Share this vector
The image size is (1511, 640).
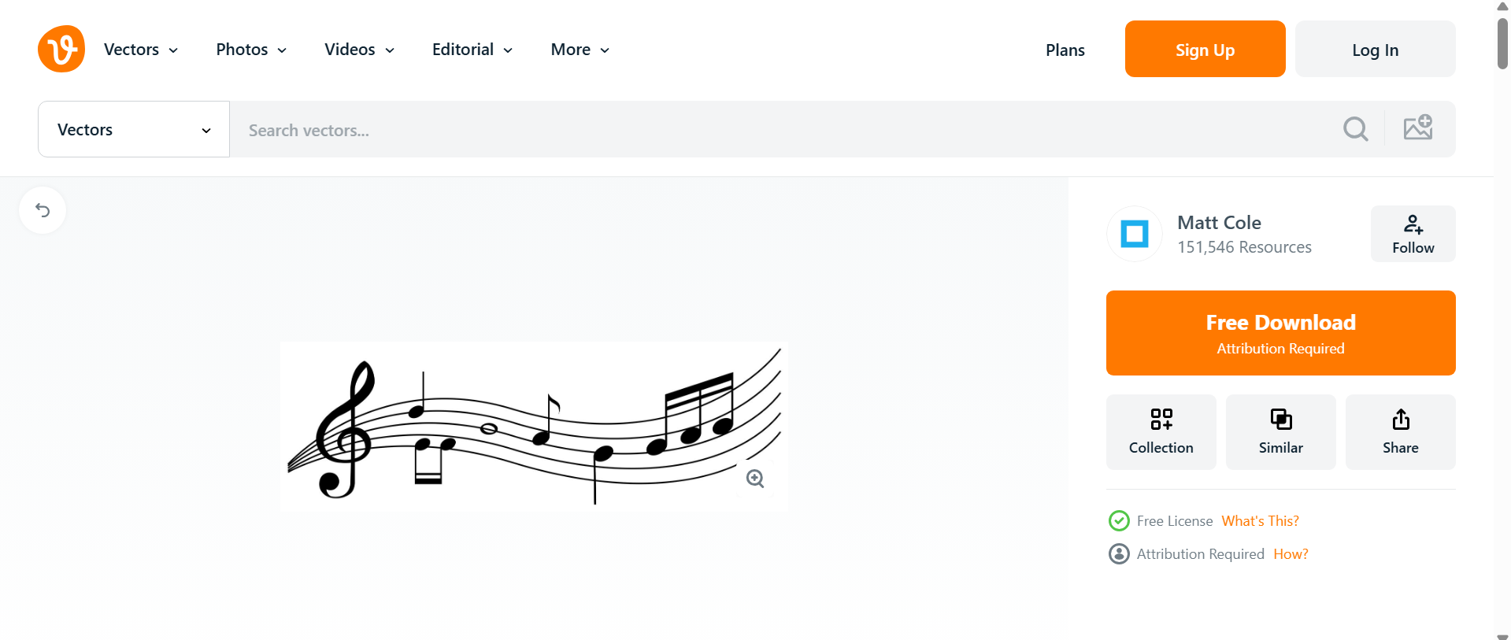coord(1400,432)
